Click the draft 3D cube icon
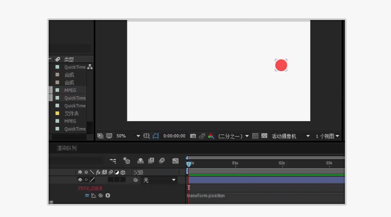This screenshot has width=391, height=217. (x=127, y=161)
